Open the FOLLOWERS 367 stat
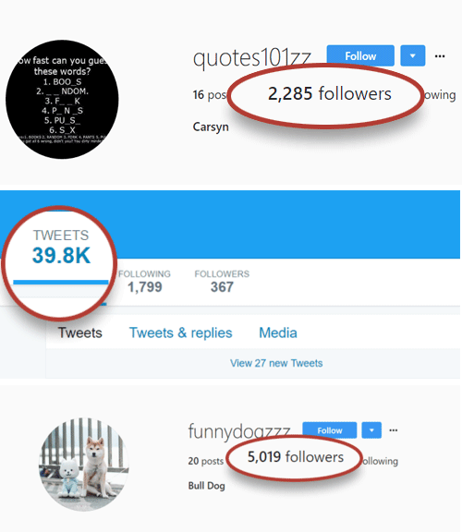This screenshot has height=532, width=462. (222, 282)
